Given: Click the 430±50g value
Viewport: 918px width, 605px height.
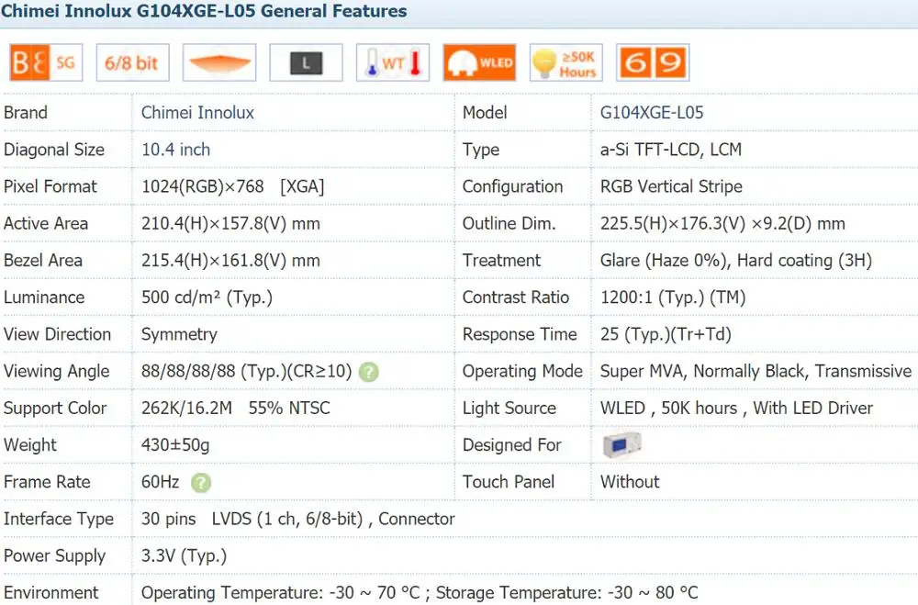Looking at the screenshot, I should pos(175,445).
